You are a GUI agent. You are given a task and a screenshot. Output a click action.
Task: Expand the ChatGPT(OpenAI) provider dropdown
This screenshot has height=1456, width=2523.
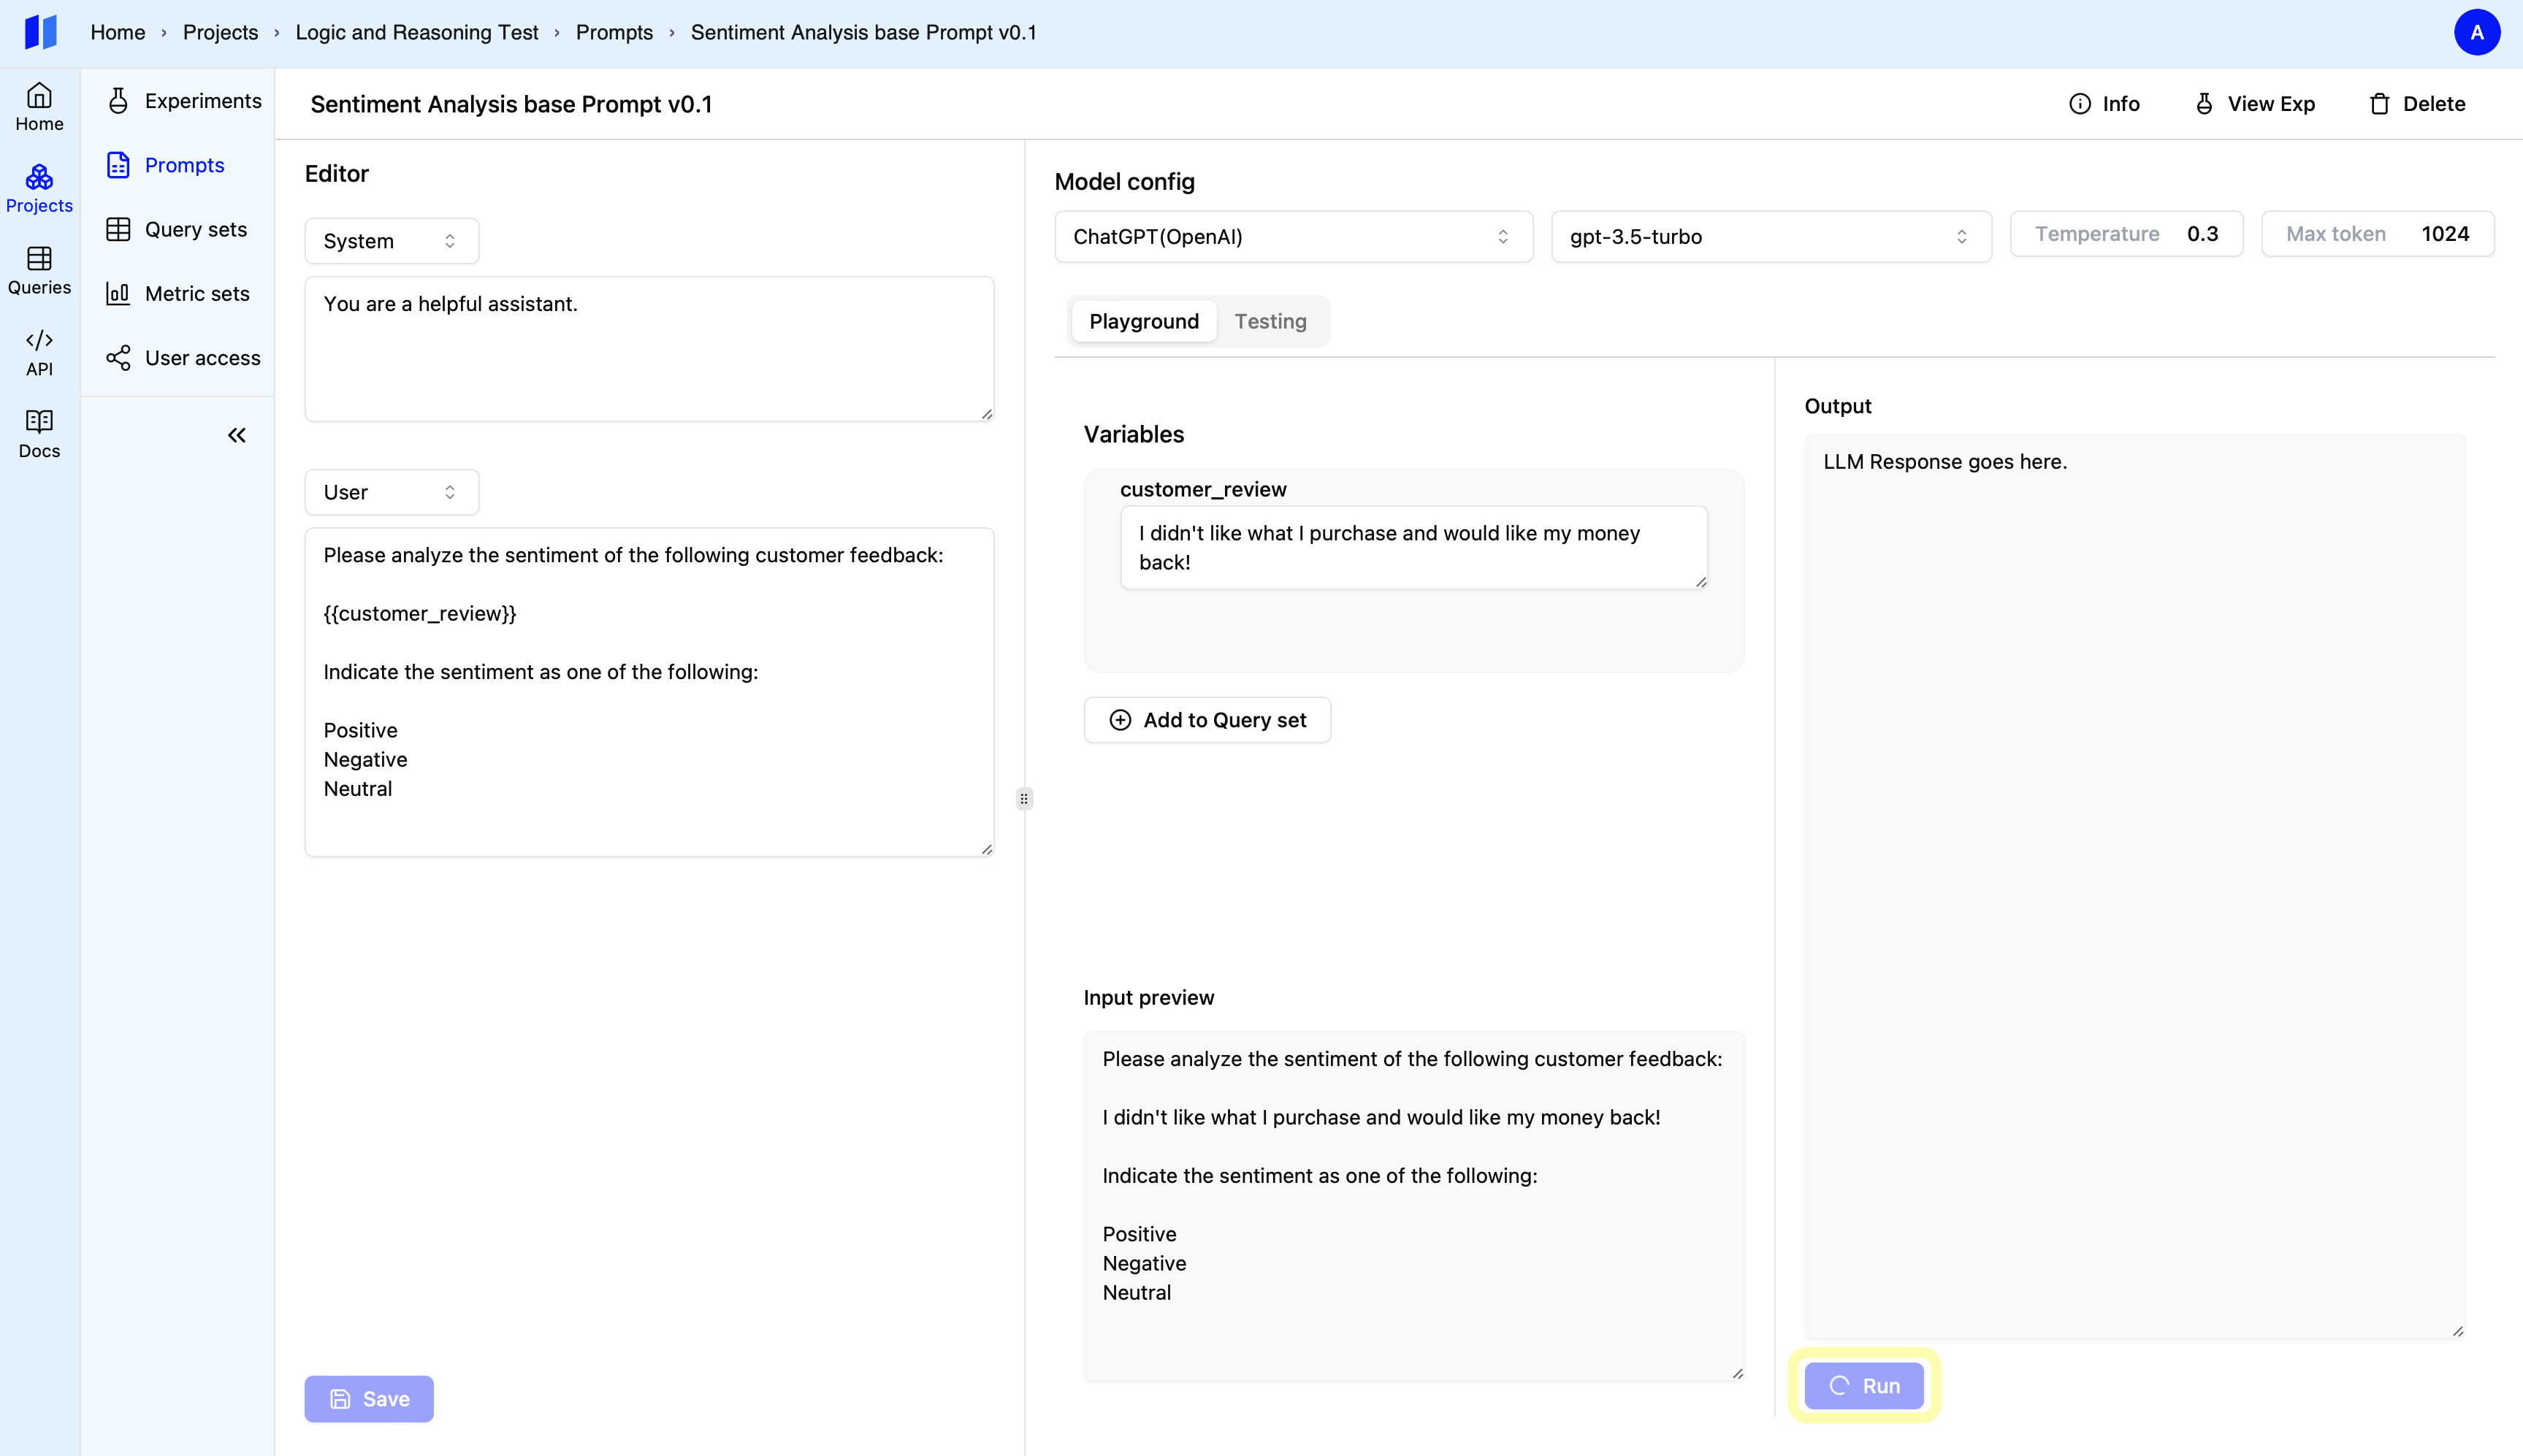tap(1292, 237)
